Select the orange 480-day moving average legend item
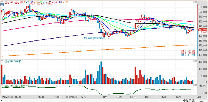Screen dimensions: 208x102 66,2
